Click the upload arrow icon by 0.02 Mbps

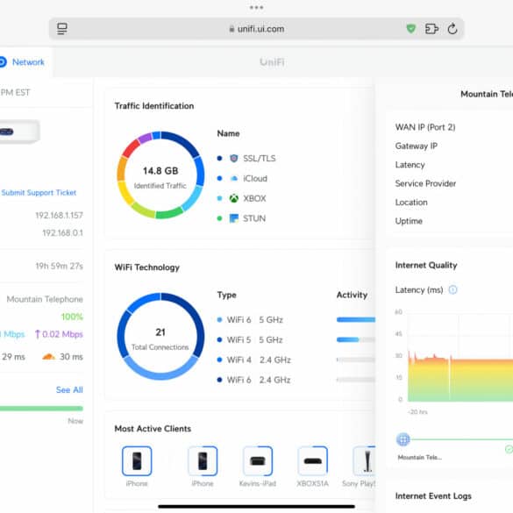(38, 334)
